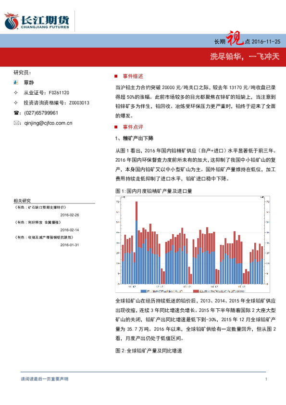Image resolution: width=286 pixels, height=405 pixels.
Task: Click the envelope email icon
Action: coord(16,123)
